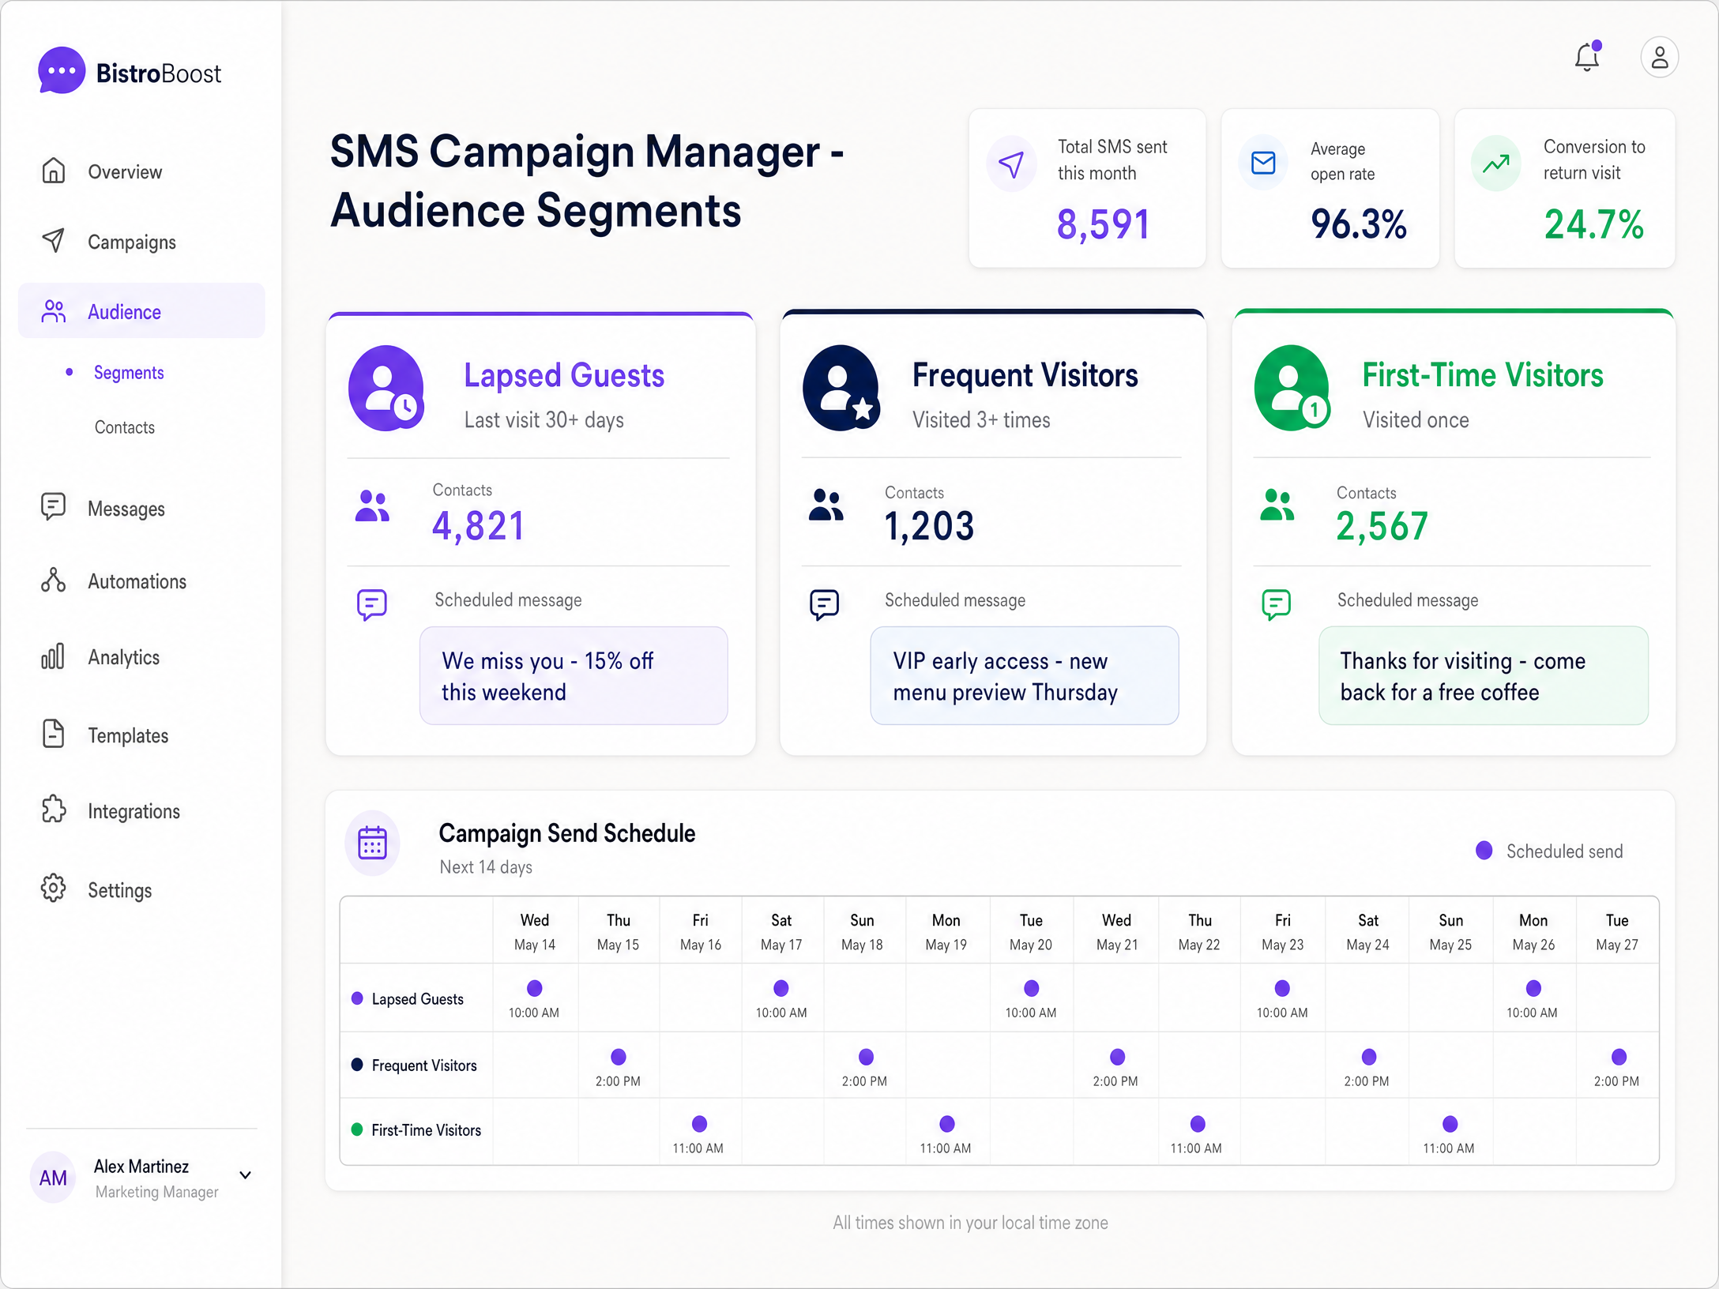This screenshot has height=1289, width=1719.
Task: Click the Lapsed Guests contact count 4,821
Action: 478,526
